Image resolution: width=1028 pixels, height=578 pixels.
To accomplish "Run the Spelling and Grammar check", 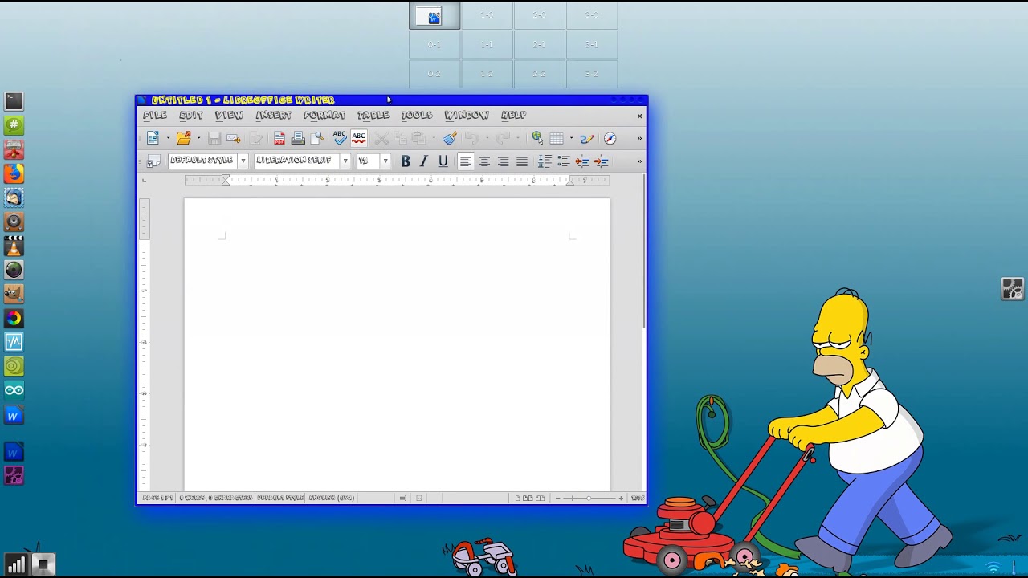I will click(x=340, y=138).
